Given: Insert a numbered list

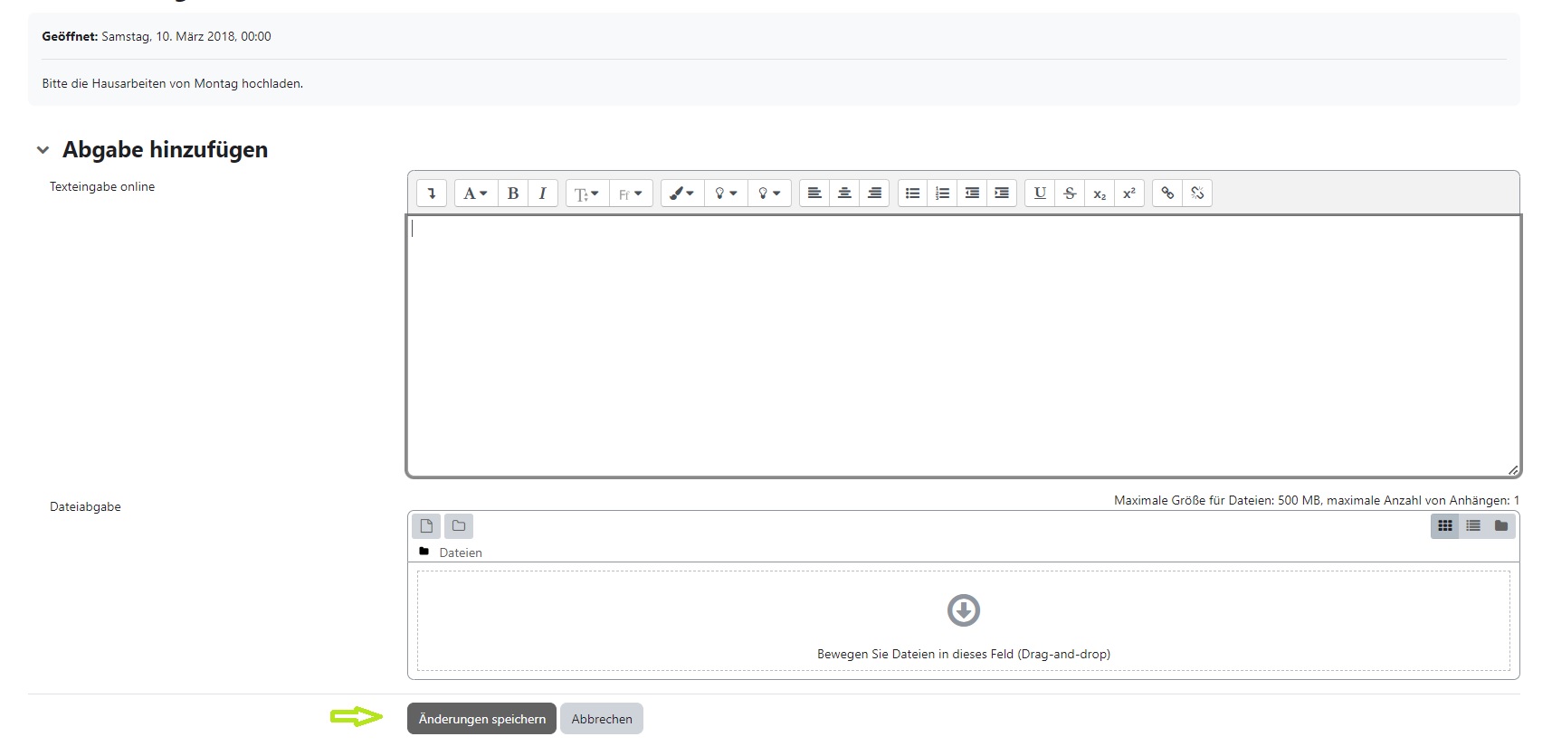Looking at the screenshot, I should tap(942, 194).
